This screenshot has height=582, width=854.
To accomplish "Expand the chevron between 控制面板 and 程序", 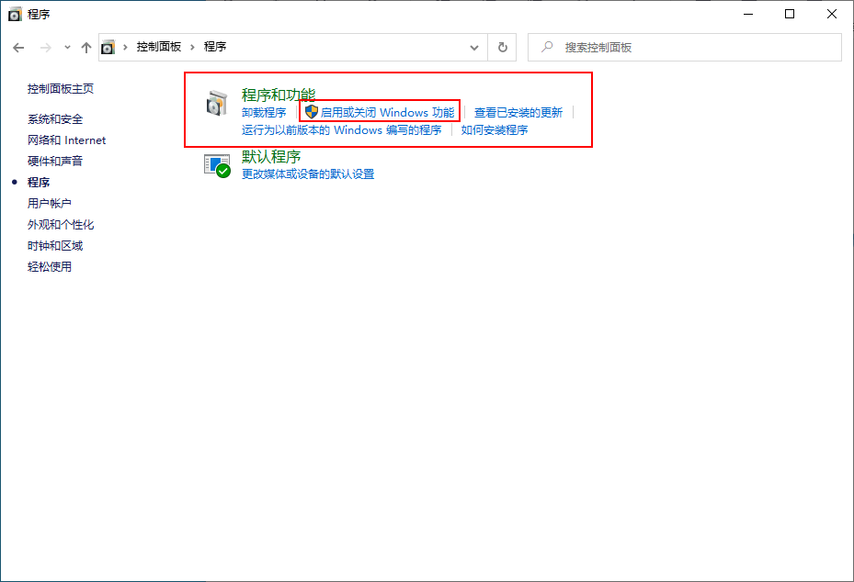I will pyautogui.click(x=192, y=48).
